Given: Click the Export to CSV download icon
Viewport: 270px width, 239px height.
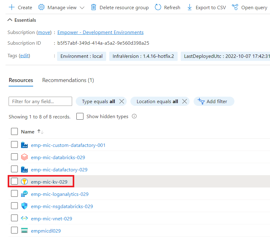Looking at the screenshot, I should click(190, 7).
